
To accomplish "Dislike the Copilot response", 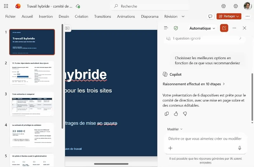I will pyautogui.click(x=185, y=114).
